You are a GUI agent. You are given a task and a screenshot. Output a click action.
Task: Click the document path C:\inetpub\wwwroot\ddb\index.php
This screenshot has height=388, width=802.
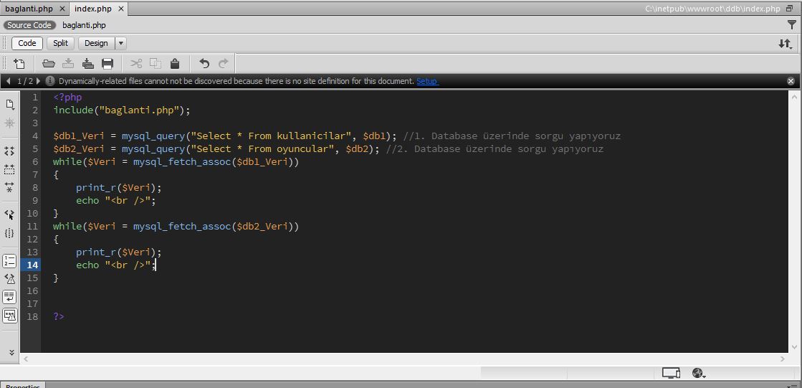click(713, 9)
